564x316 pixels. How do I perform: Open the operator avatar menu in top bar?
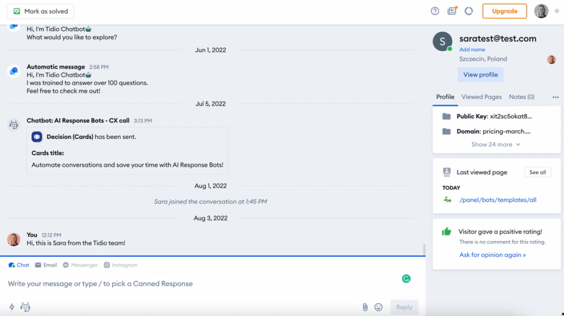point(541,11)
